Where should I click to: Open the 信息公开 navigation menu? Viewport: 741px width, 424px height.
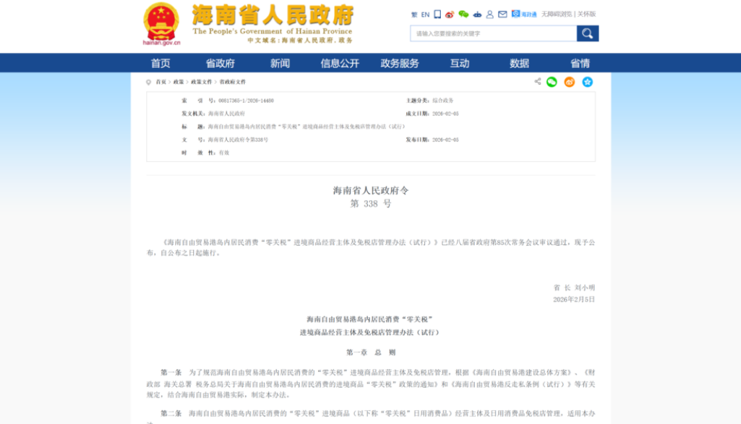(x=340, y=63)
